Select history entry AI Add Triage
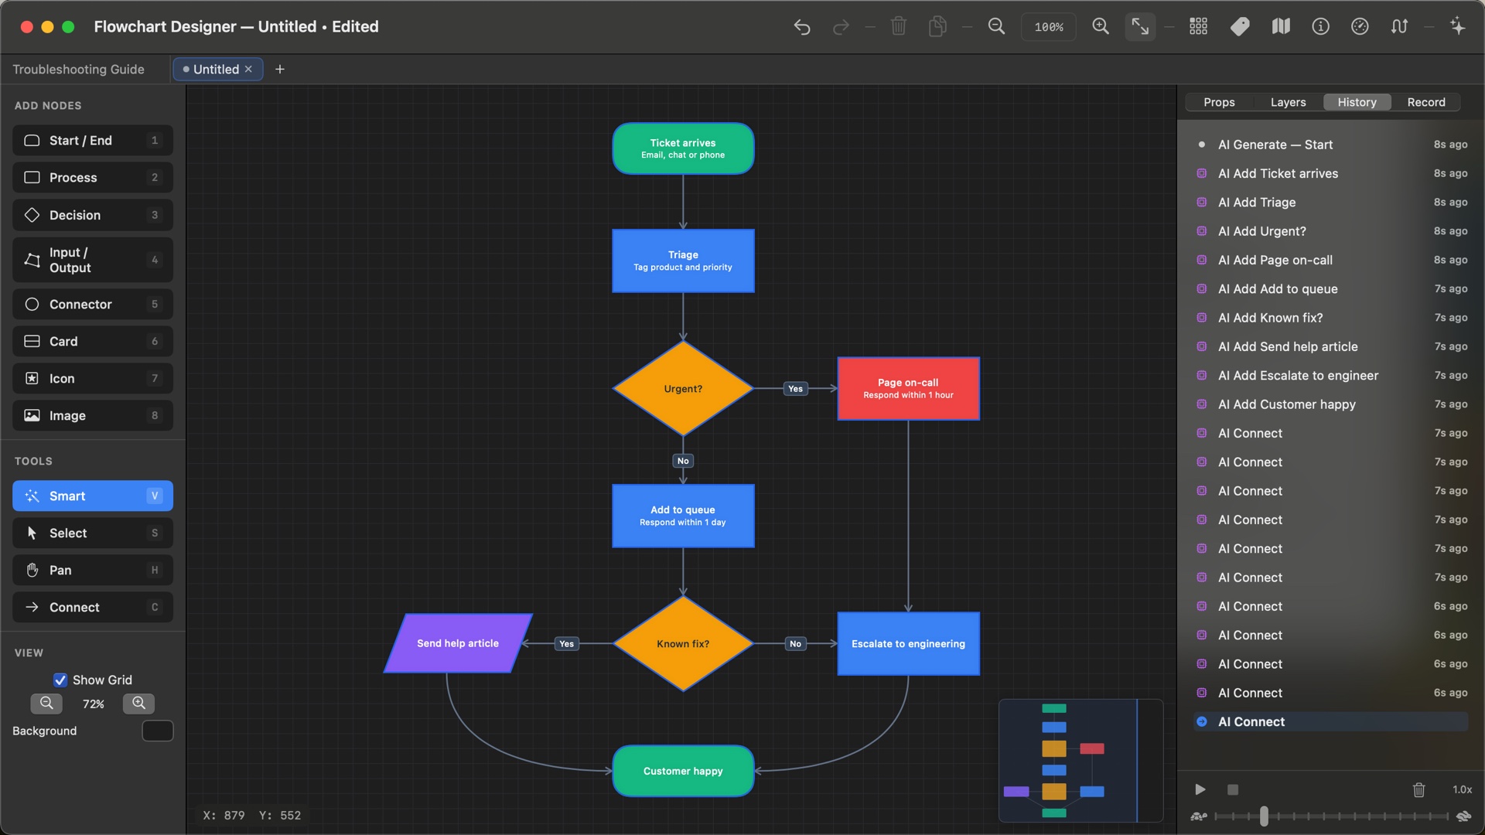Screen dimensions: 1485x835 (x=1330, y=203)
